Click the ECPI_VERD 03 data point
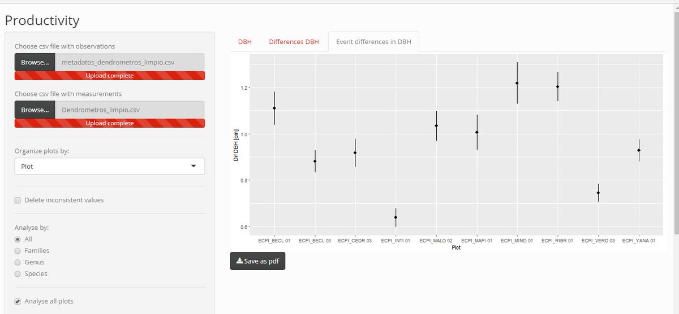 [x=598, y=193]
